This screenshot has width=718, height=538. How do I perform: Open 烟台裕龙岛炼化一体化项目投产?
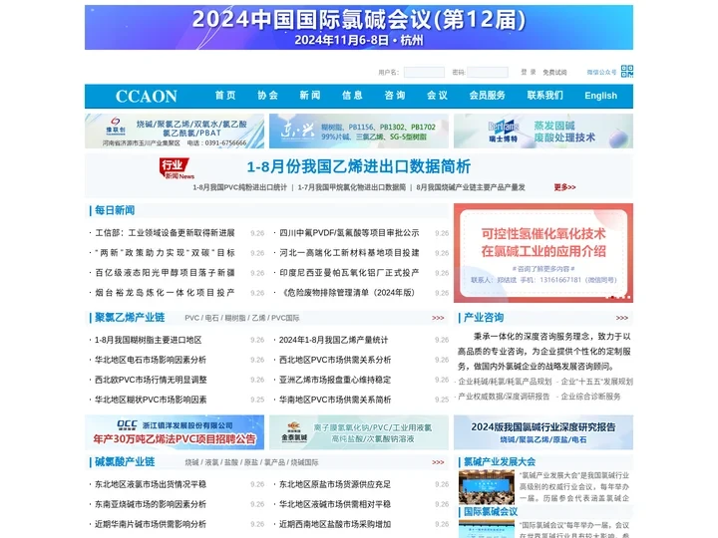click(x=165, y=292)
